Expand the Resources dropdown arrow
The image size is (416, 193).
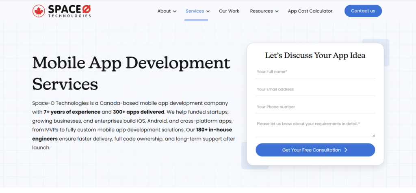pyautogui.click(x=277, y=11)
